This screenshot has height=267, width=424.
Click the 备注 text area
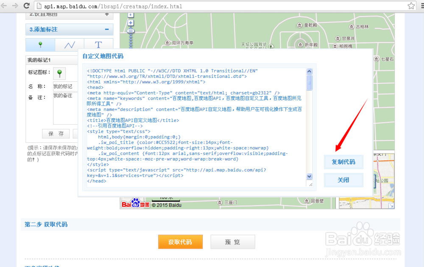tap(65, 108)
